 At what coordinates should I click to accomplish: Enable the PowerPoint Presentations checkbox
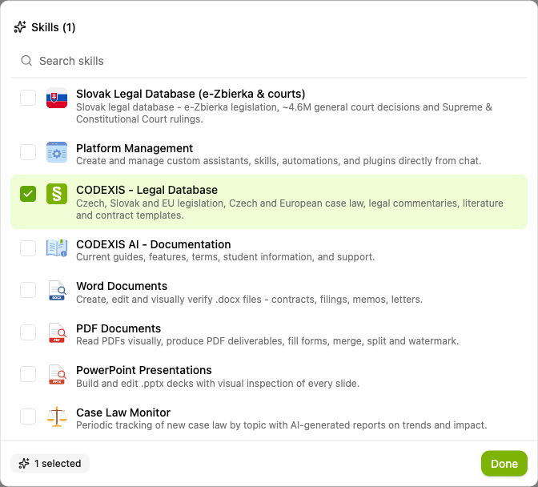point(28,374)
